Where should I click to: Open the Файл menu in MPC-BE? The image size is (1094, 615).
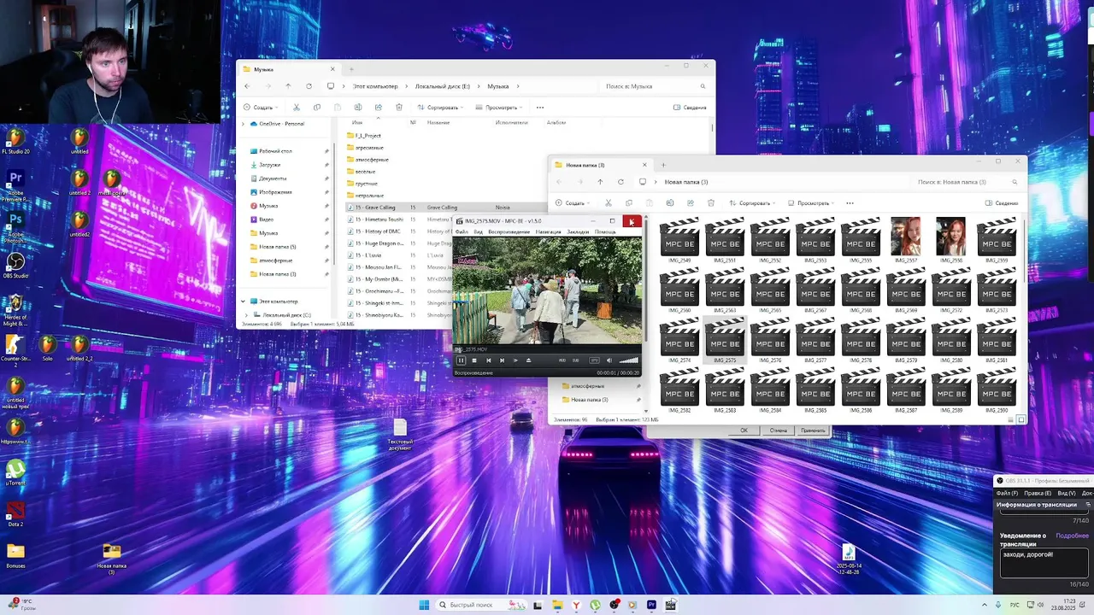click(462, 231)
